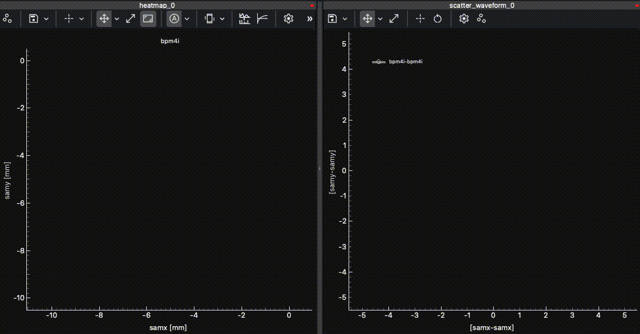Click the curve fit icon in heatmap toolbar

262,18
